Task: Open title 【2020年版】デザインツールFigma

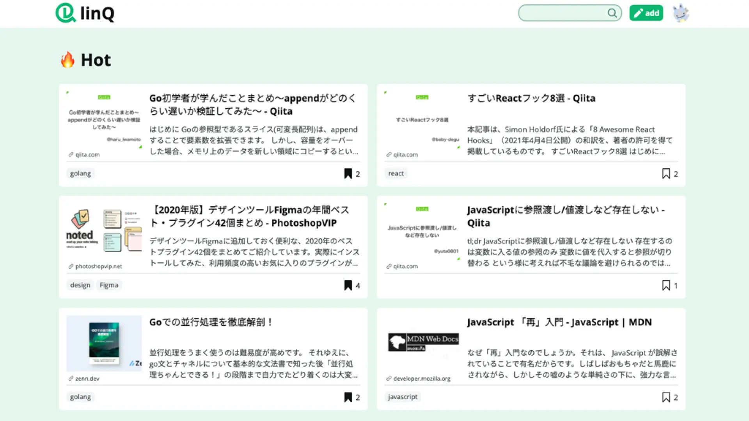Action: 250,216
